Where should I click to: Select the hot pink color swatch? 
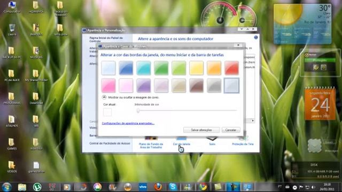pyautogui.click(x=108, y=85)
